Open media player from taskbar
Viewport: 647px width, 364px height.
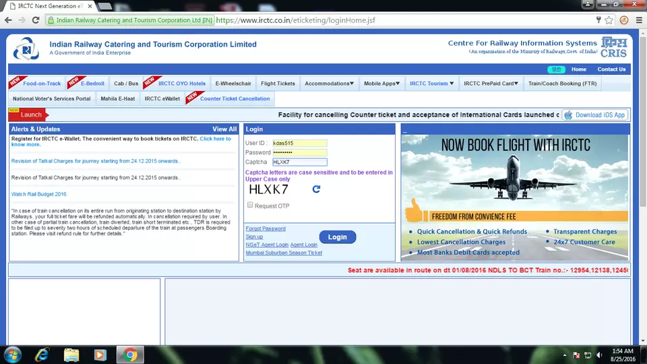[100, 355]
